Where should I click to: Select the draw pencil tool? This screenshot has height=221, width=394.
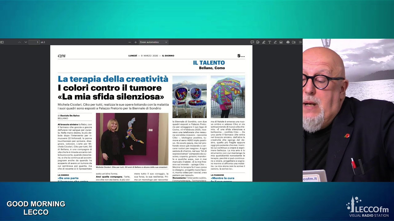275,42
